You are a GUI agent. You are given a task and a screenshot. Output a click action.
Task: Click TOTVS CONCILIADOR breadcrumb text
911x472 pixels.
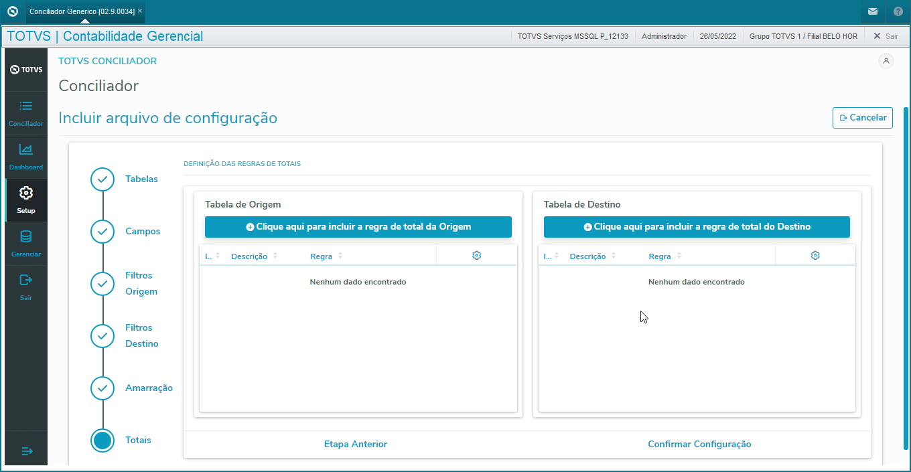coord(108,61)
